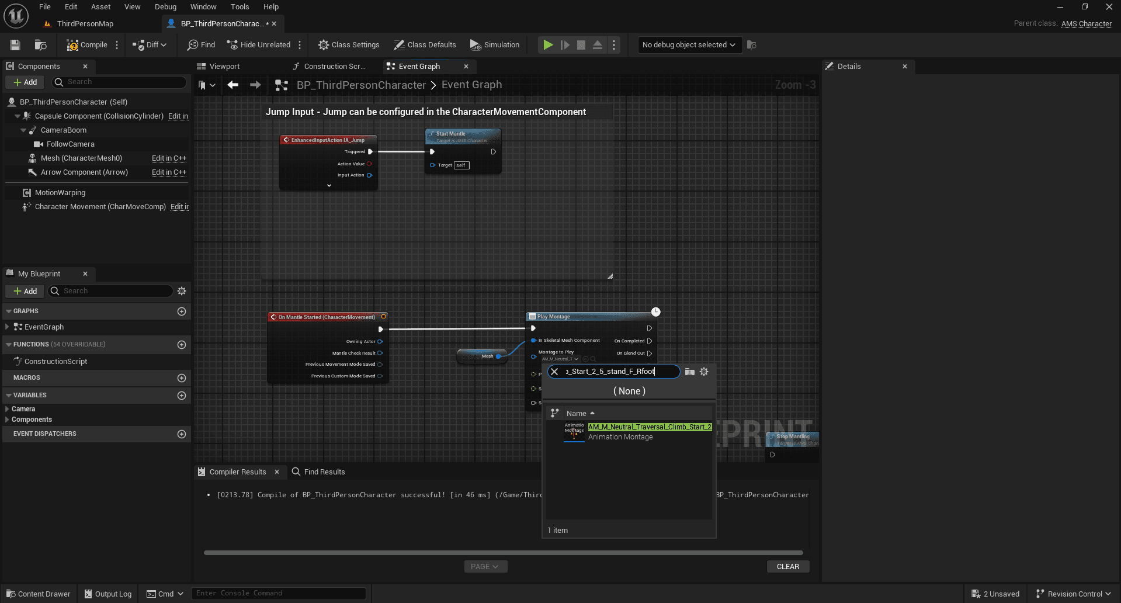Open Class Defaults
The image size is (1121, 603).
(x=425, y=45)
